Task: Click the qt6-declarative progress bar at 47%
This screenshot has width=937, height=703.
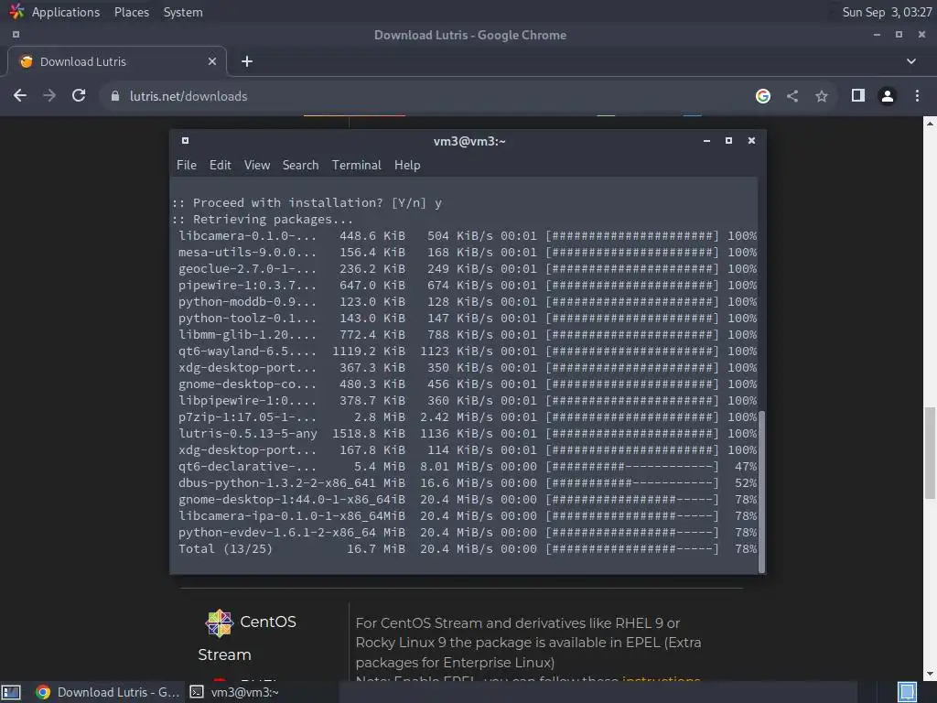Action: [x=632, y=466]
